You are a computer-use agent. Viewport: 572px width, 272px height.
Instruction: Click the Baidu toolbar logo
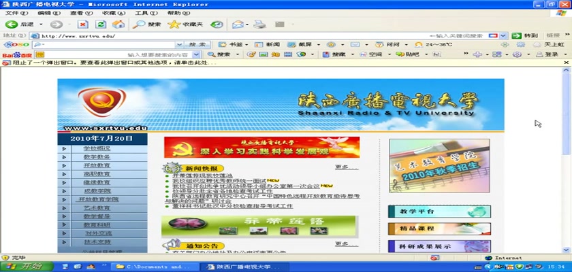pos(17,54)
